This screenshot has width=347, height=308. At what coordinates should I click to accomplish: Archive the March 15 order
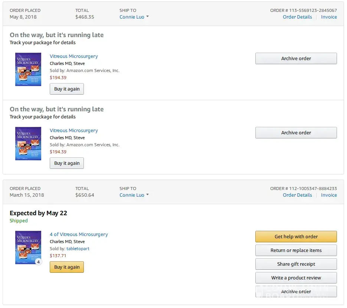pyautogui.click(x=296, y=292)
